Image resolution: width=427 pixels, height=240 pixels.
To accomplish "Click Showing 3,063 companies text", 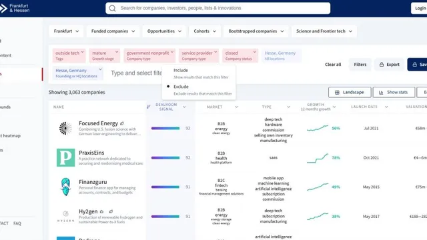I will [x=77, y=92].
